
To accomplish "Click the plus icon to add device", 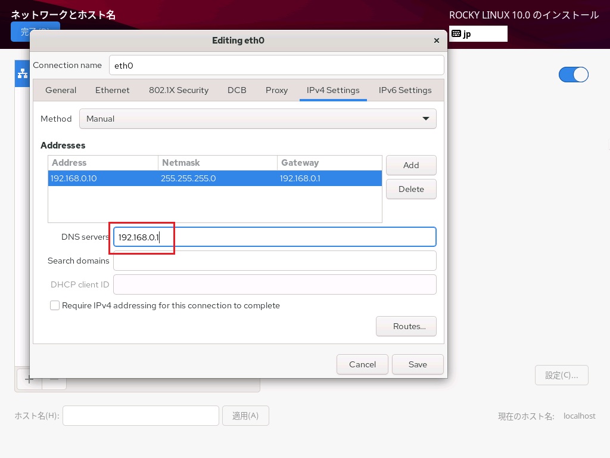I will coord(29,379).
